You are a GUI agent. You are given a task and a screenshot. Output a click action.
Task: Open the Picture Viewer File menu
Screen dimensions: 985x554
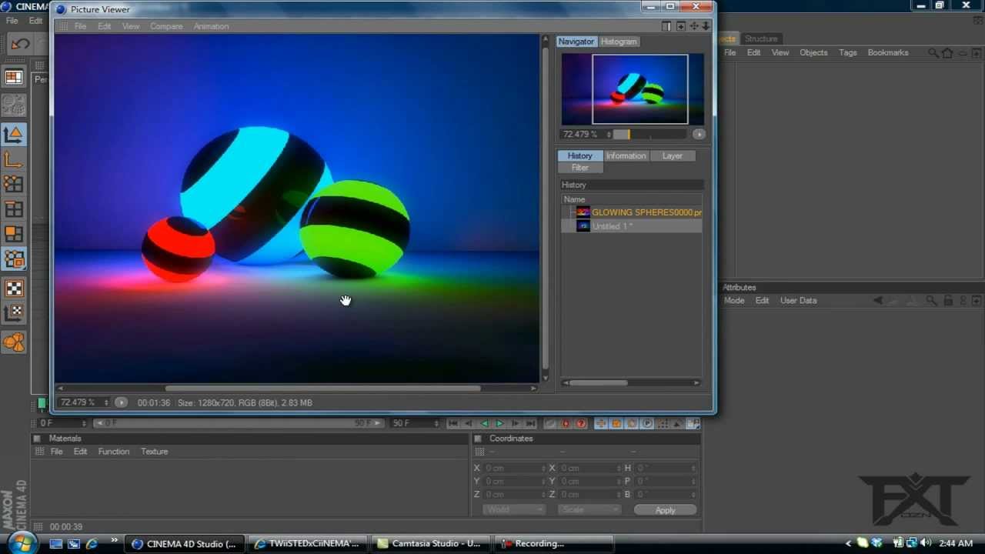tap(80, 26)
